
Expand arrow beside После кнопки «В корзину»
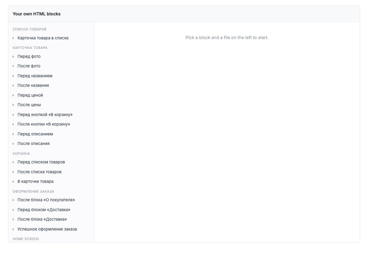[x=13, y=124]
